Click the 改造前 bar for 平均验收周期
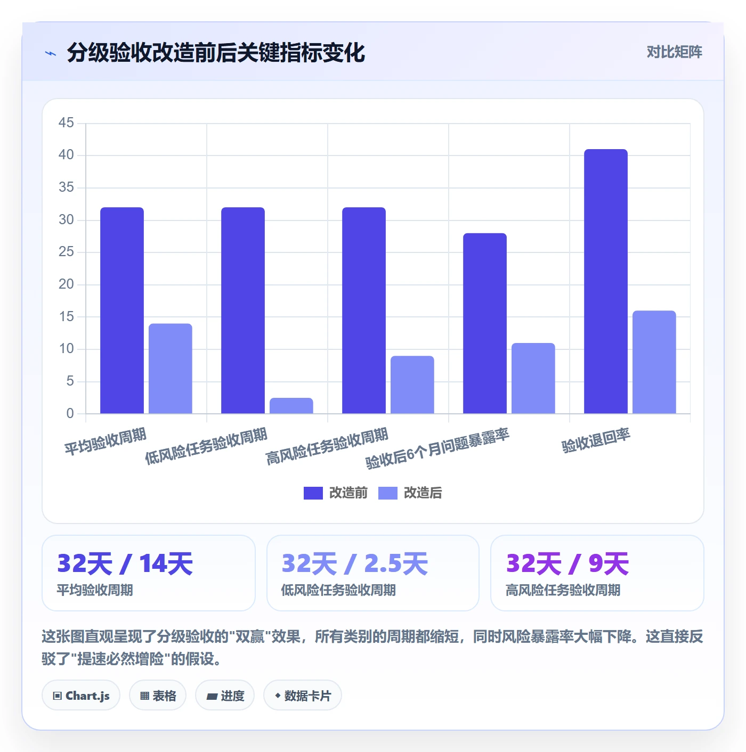 coord(122,310)
